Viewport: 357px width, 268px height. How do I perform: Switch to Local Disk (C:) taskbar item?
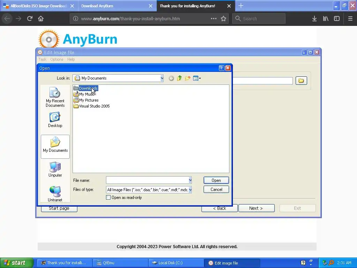[176, 263]
